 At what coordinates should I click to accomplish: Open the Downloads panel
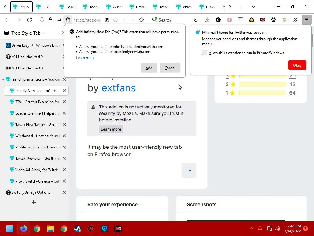click(207, 20)
